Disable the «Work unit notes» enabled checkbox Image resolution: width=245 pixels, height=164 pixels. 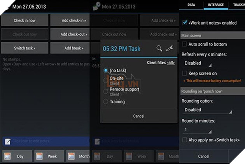185,23
